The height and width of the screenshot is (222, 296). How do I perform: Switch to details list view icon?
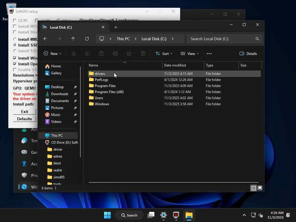(x=254, y=188)
